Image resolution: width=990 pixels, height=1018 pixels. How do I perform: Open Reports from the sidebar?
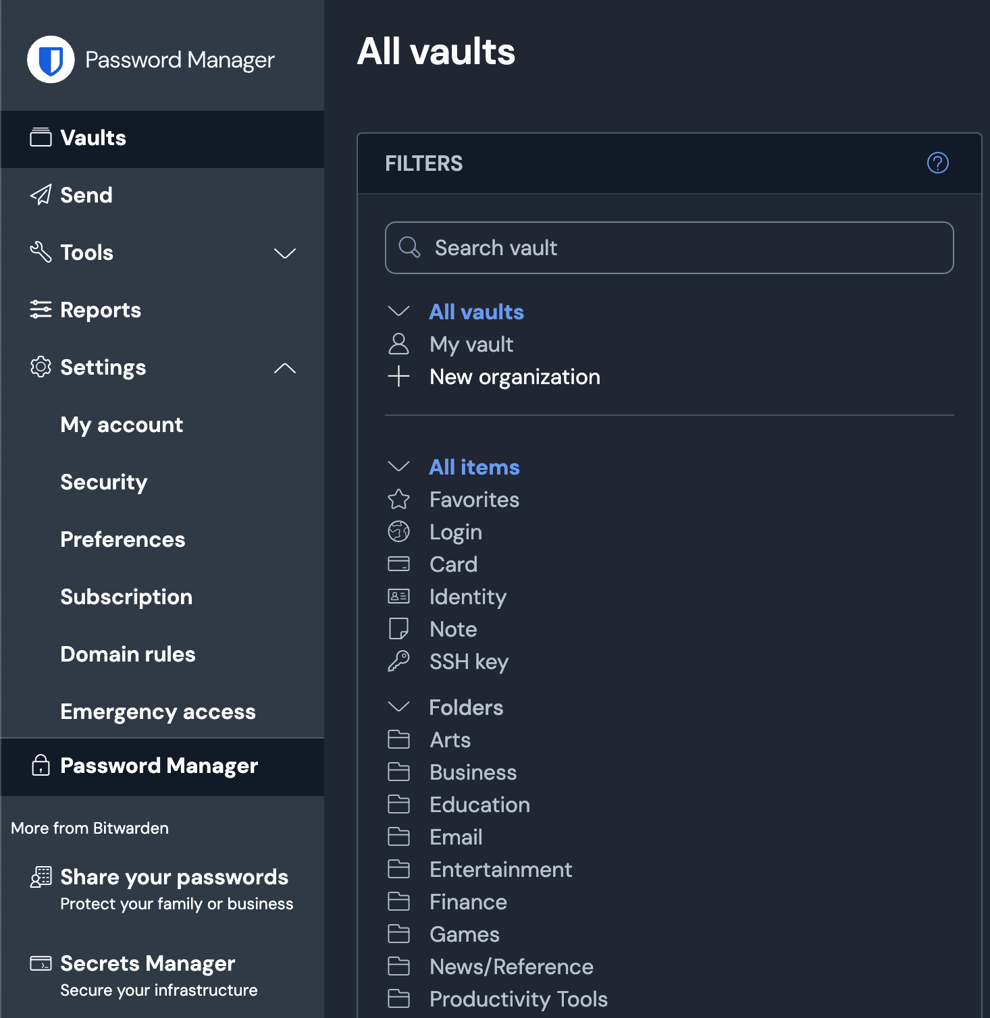click(x=100, y=310)
